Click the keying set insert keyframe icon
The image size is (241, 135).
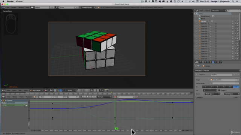134,97
